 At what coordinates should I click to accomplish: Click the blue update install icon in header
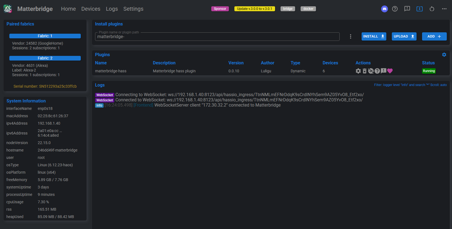tap(420, 9)
